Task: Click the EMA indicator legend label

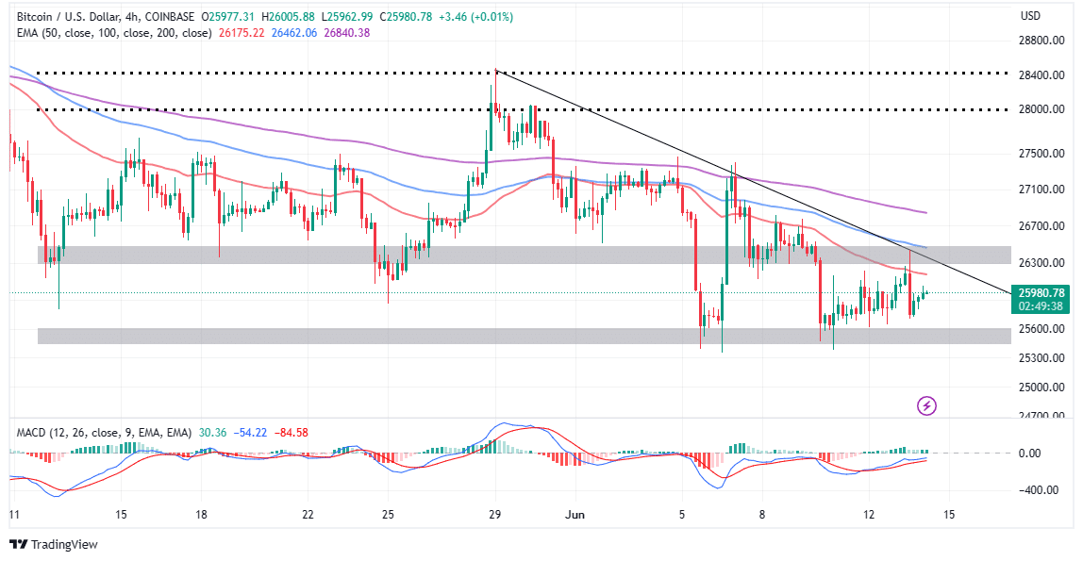Action: click(114, 32)
